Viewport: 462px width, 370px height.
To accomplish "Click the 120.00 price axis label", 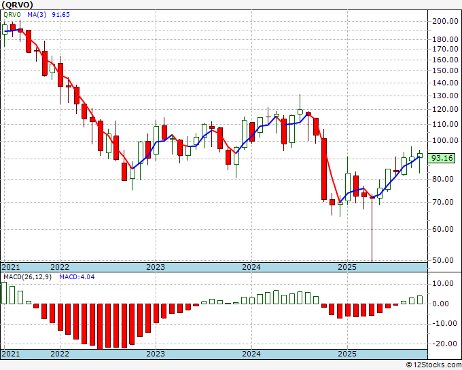I will (445, 109).
